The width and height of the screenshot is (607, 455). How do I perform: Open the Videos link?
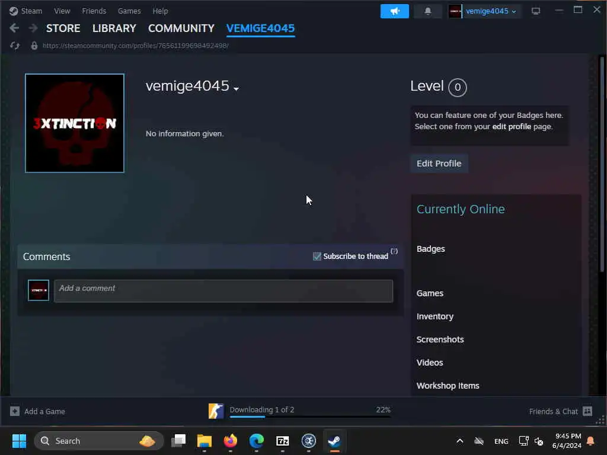pyautogui.click(x=430, y=363)
